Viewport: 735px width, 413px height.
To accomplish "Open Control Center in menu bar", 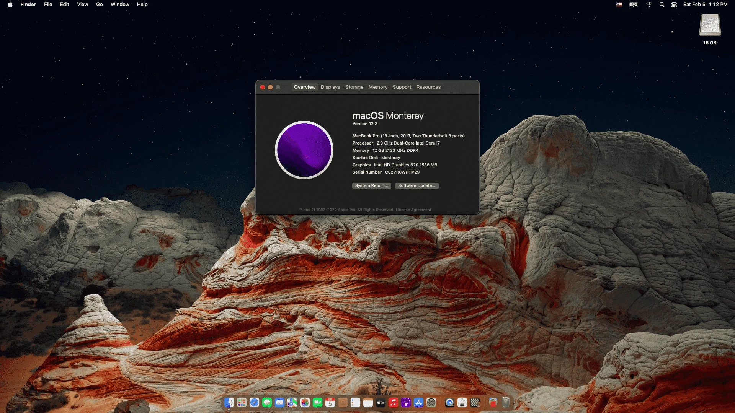I will [x=674, y=5].
